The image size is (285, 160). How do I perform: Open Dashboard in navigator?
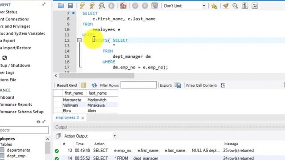(7, 97)
